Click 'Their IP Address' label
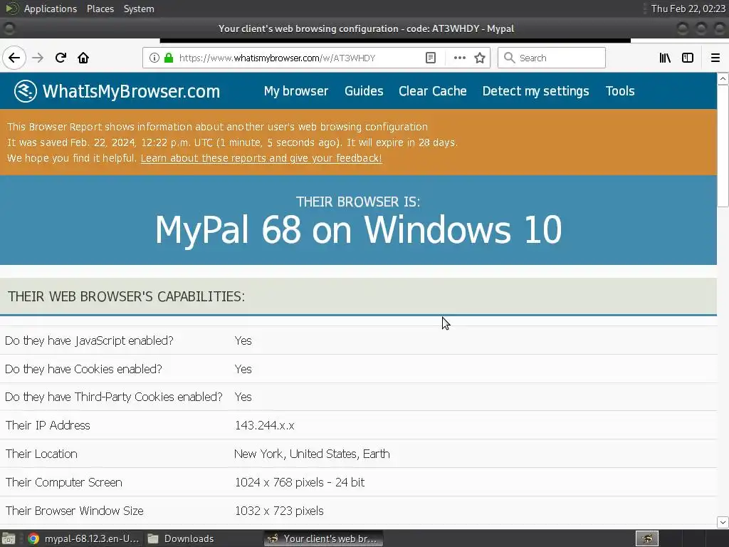This screenshot has height=547, width=729. click(x=48, y=425)
